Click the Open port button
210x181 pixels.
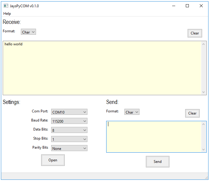(x=53, y=160)
